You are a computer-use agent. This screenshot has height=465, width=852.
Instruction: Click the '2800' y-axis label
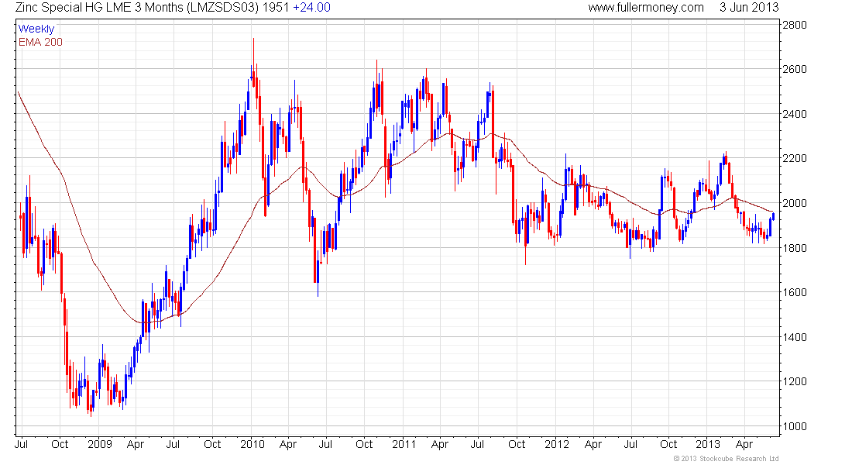coord(794,25)
